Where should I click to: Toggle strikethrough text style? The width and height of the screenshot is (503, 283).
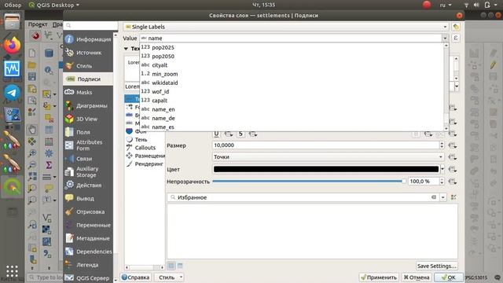click(240, 134)
